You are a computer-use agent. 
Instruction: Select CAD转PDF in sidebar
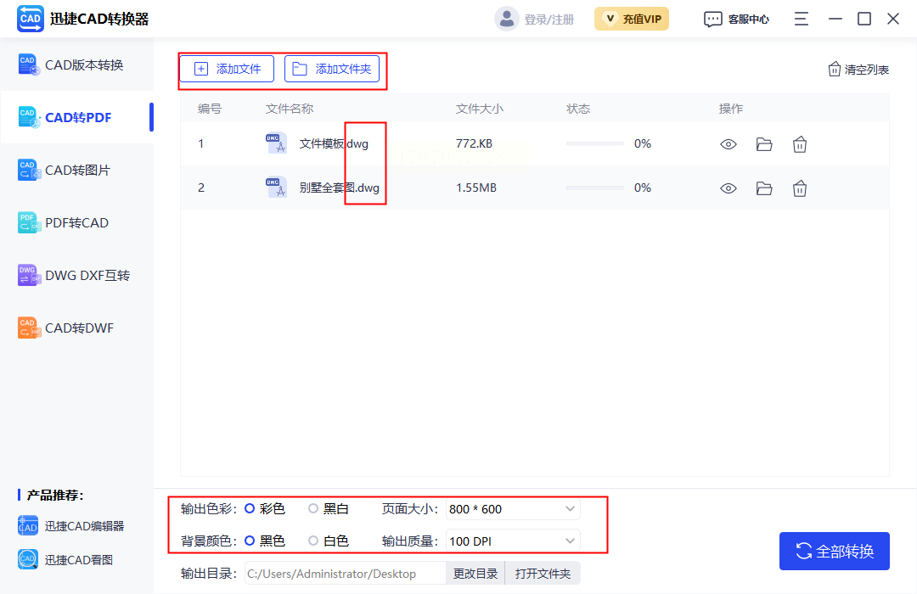click(76, 117)
